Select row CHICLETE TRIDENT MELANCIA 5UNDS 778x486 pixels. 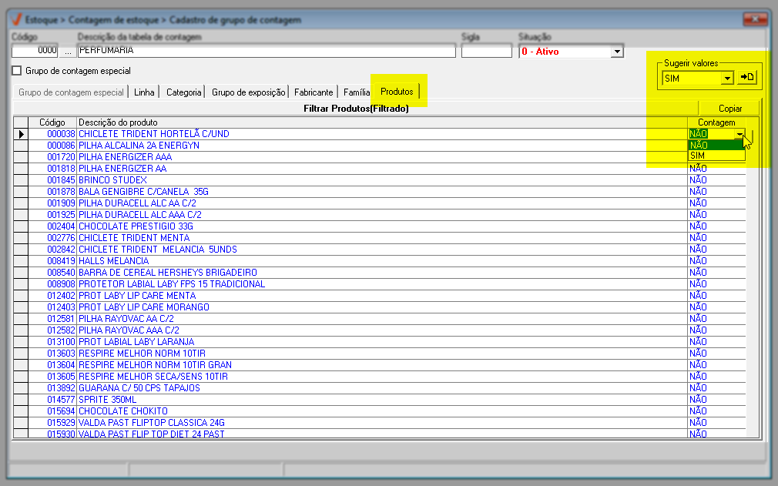tap(380, 250)
